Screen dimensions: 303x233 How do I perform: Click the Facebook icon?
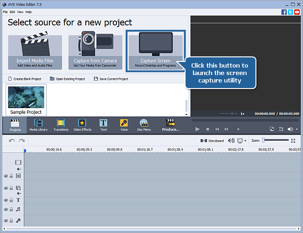coord(284,12)
